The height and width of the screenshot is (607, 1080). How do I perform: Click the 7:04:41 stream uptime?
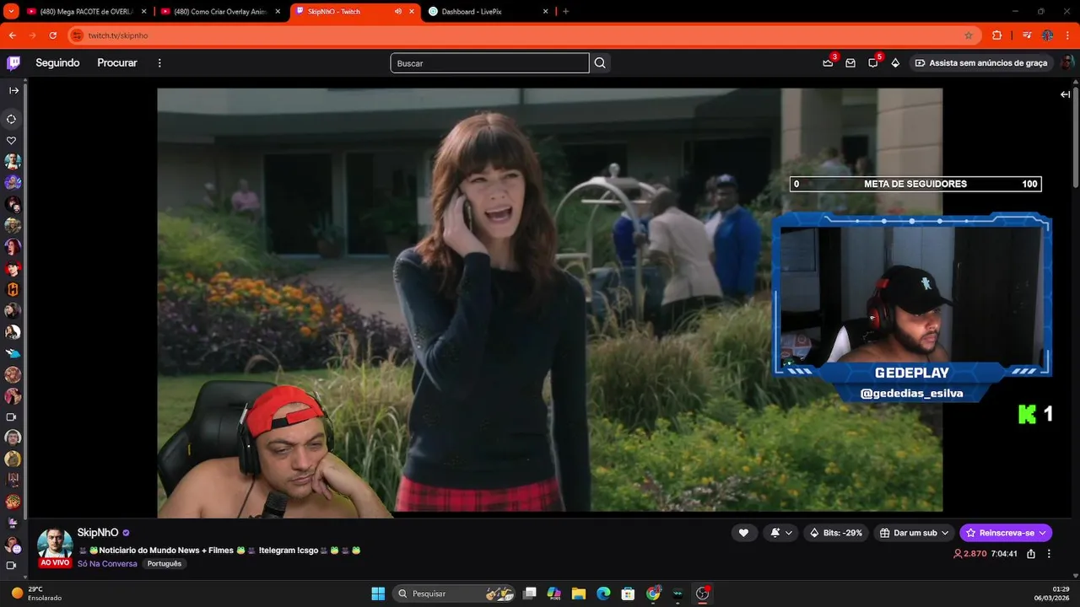pos(1004,554)
